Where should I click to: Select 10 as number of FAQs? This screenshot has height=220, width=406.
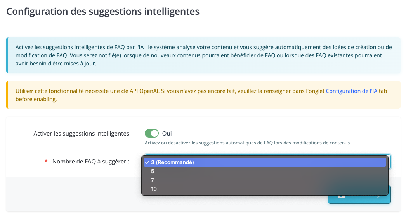pyautogui.click(x=154, y=189)
